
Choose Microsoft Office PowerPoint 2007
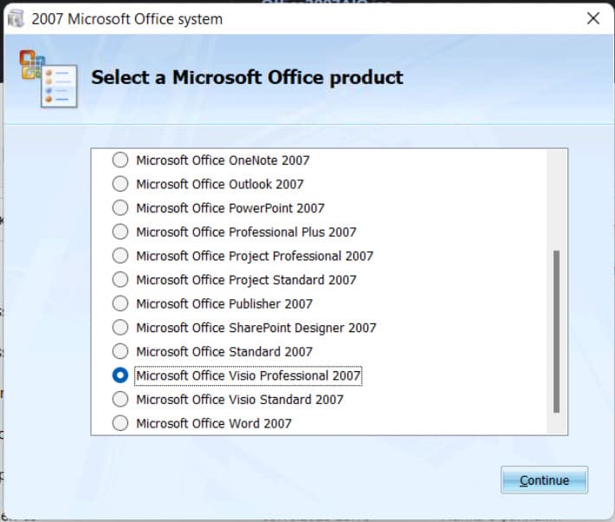click(120, 208)
